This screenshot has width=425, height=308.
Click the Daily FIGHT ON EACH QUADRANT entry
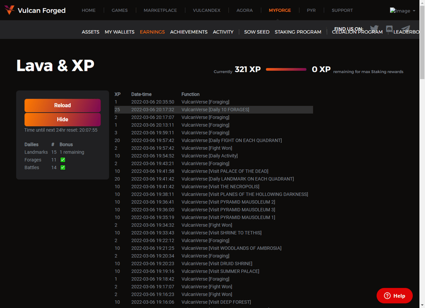[232, 140]
